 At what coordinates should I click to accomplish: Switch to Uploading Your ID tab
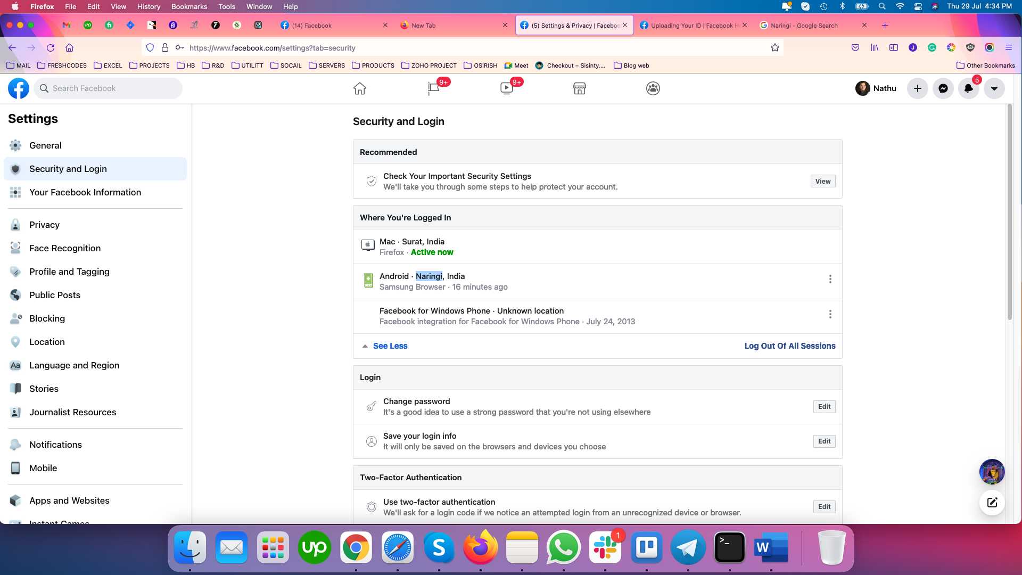coord(694,25)
